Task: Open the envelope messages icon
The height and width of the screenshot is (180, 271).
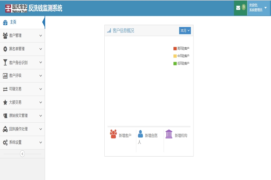Action: pyautogui.click(x=238, y=8)
